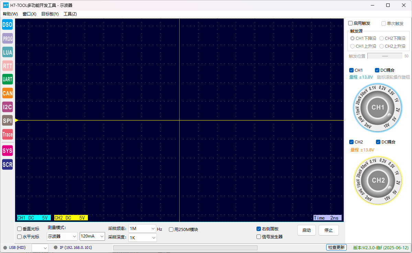Viewport: 412px width, 253px height.
Task: Open the 目标板(Y) menu
Action: pos(50,14)
